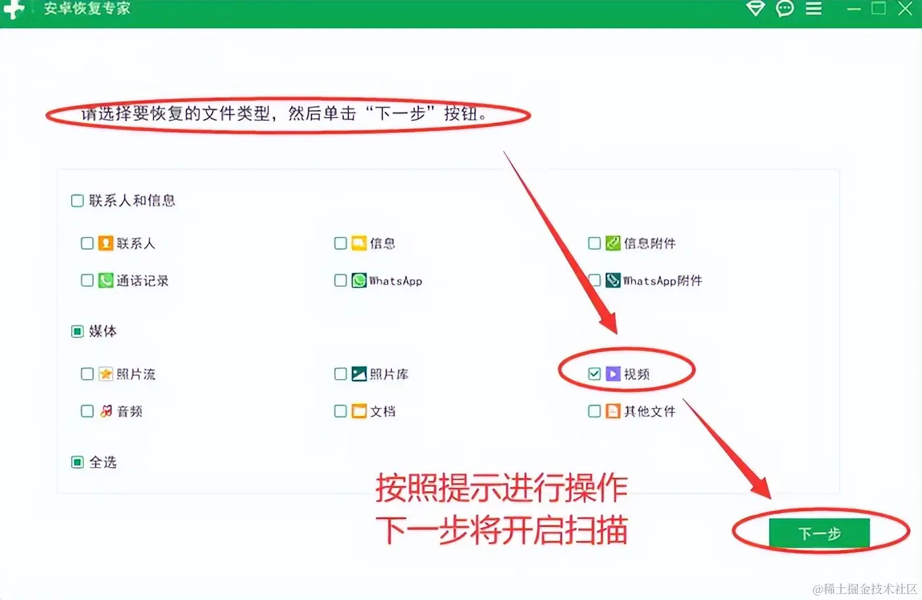
Task: Check the 联系人 checkbox
Action: 87,243
